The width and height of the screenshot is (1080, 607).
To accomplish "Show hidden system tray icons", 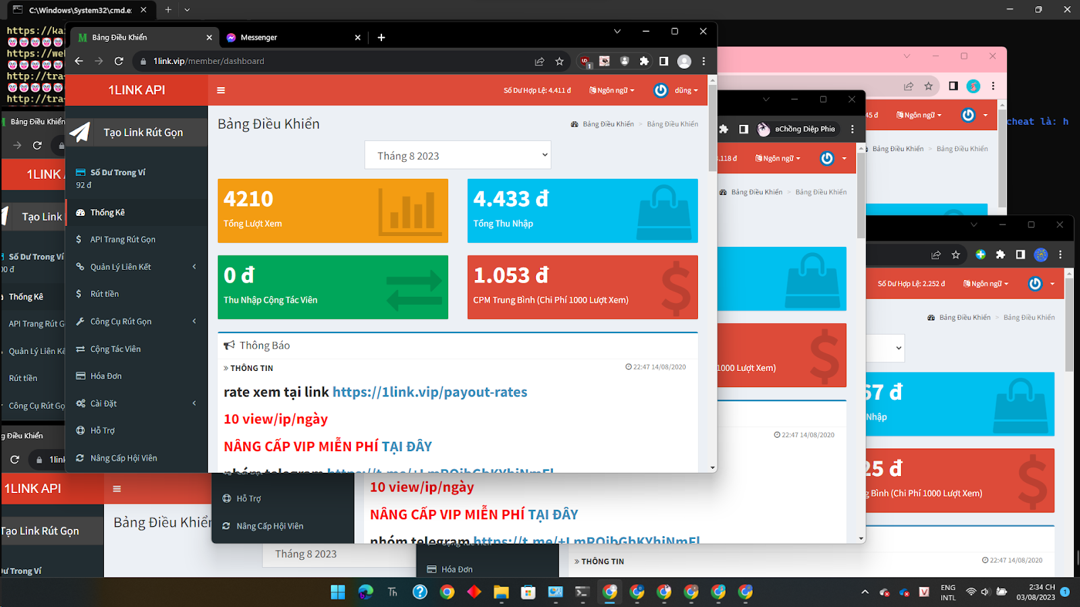I will click(x=865, y=592).
